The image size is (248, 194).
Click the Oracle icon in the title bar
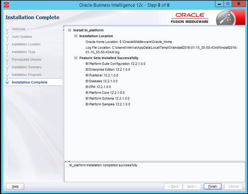pyautogui.click(x=6, y=5)
